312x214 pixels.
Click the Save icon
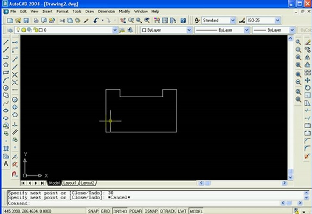[x=26, y=20]
